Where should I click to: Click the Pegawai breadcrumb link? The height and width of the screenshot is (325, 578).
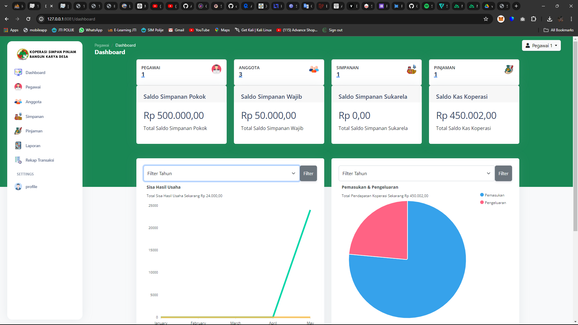[x=102, y=45]
